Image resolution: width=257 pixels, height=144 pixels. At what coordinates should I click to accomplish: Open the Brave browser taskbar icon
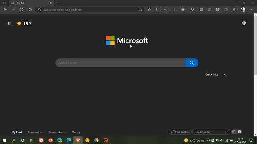click(x=78, y=140)
